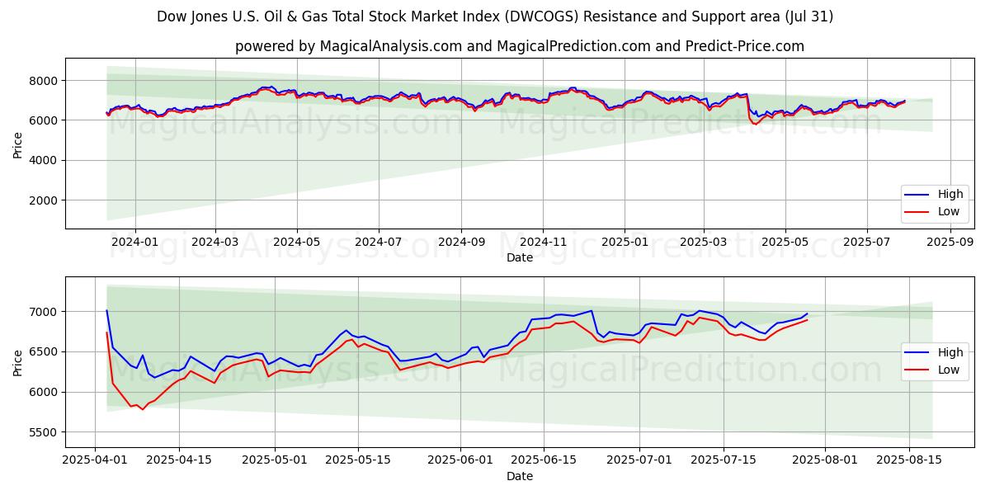Click the 2025-01 tick label
990x495 pixels.
coord(625,242)
